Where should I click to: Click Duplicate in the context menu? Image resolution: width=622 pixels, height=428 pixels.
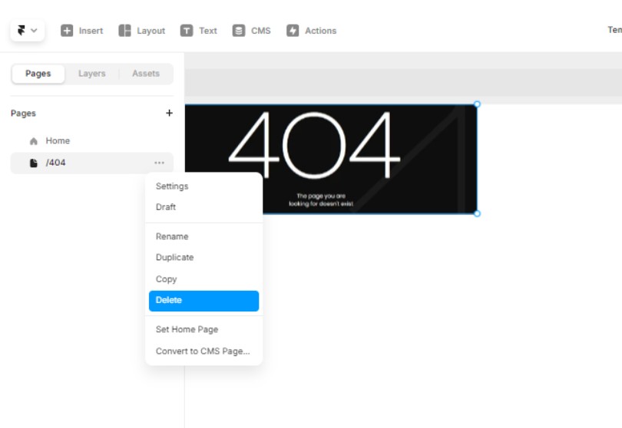pos(174,258)
